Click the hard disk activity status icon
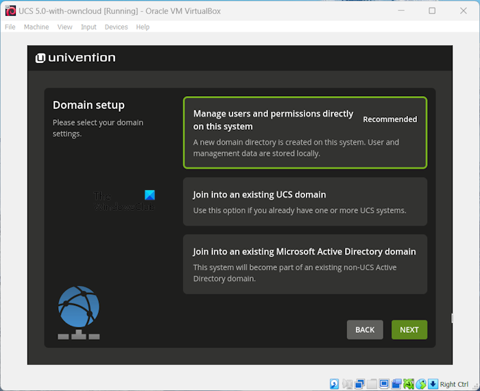480x391 pixels. [x=334, y=384]
